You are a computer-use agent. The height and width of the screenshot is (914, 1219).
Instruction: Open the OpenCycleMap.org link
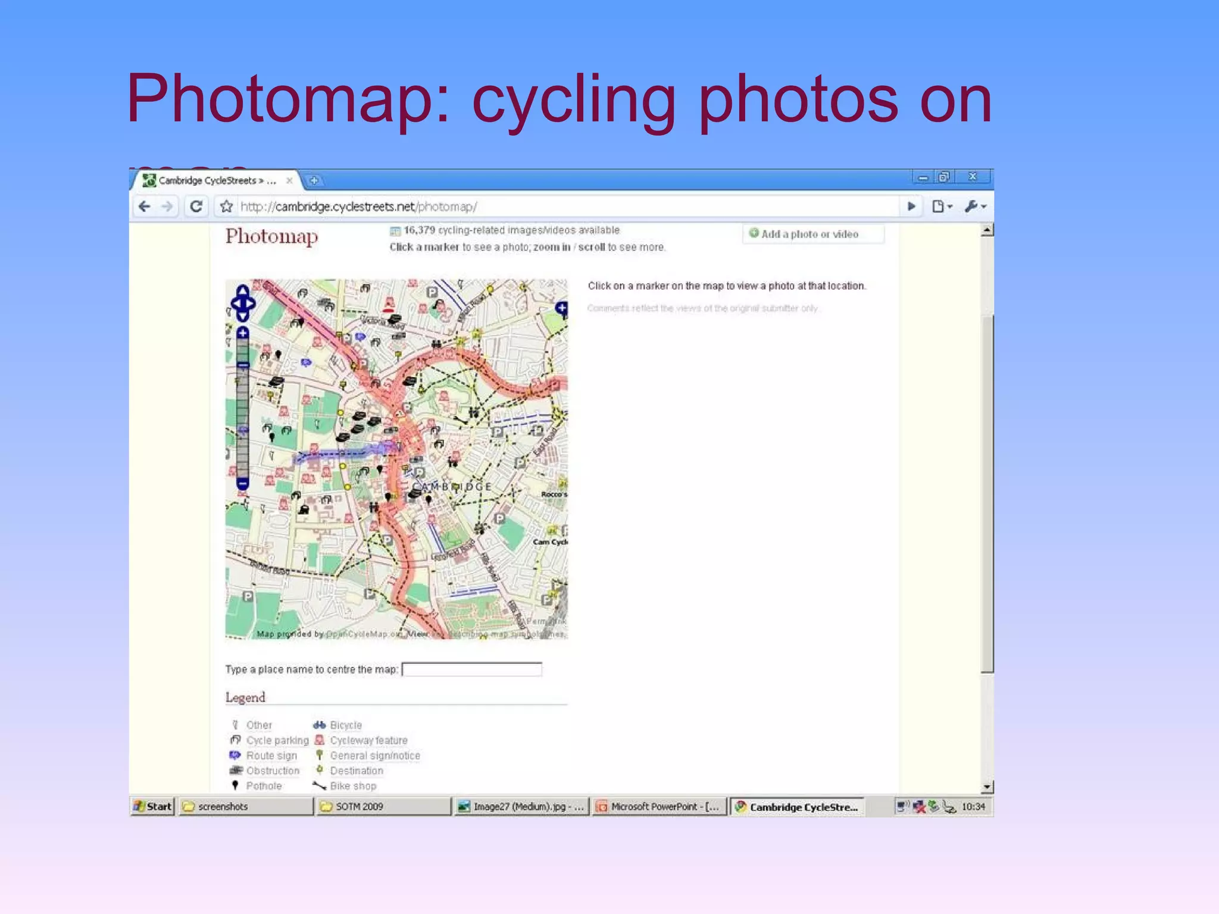[x=365, y=634]
